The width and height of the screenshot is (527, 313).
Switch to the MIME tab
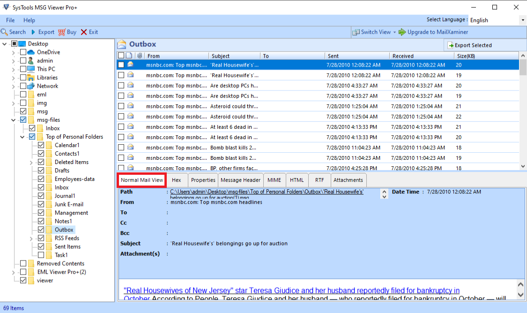point(274,180)
